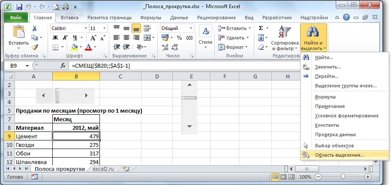Screen dimensions: 391x185
Task: Switch to the Разметка страницы tab
Action: coord(109,18)
